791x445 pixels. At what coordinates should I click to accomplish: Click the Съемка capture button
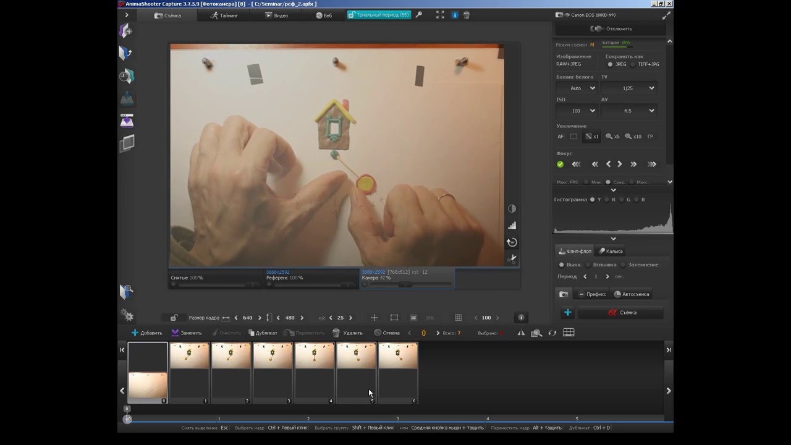click(x=620, y=313)
